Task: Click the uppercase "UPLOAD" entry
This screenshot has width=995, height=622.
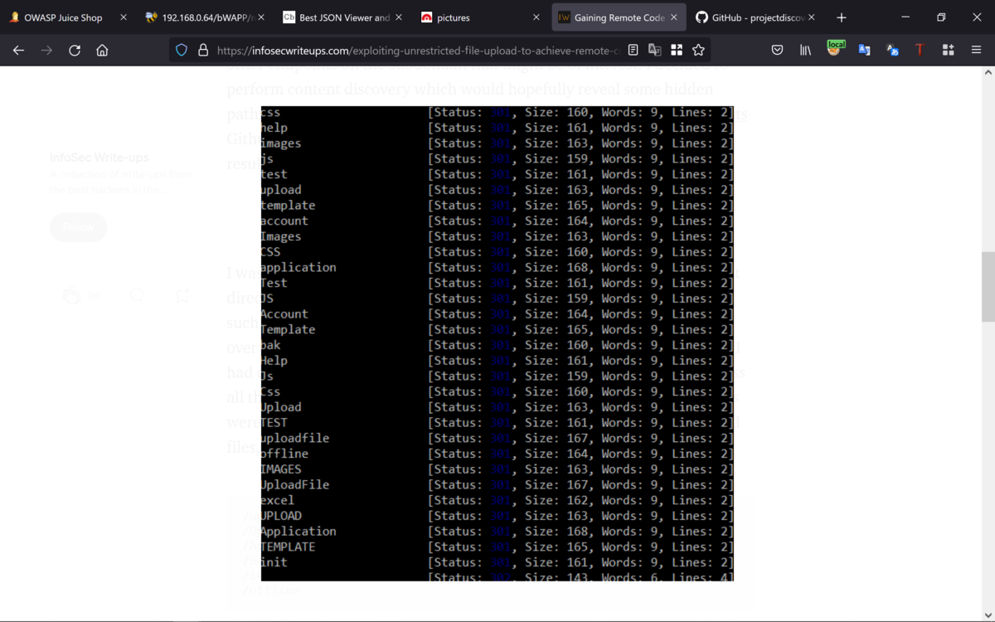Action: pyautogui.click(x=281, y=516)
